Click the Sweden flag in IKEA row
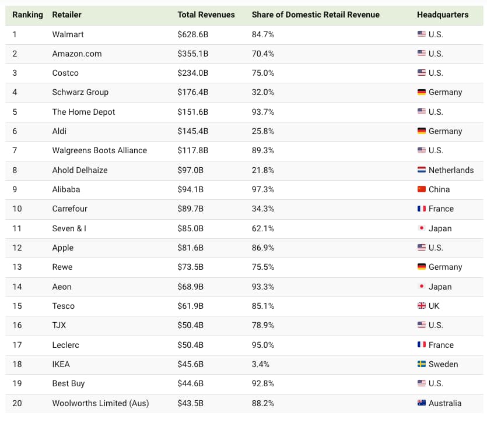Viewport: 487px width, 423px height. click(421, 364)
